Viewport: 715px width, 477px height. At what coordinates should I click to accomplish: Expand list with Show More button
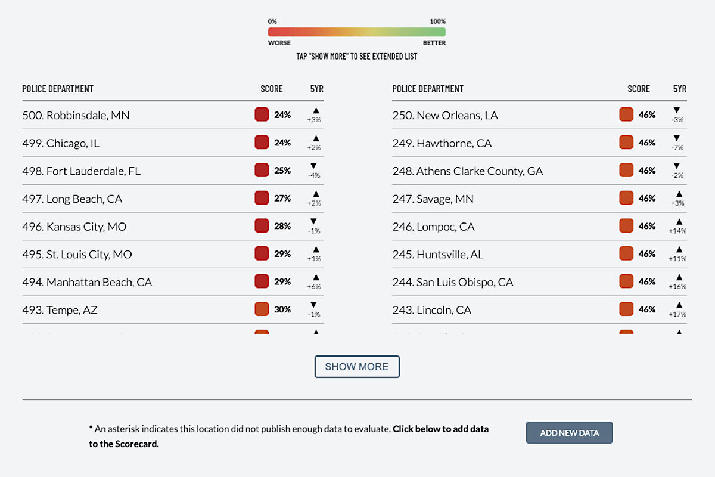tap(357, 367)
